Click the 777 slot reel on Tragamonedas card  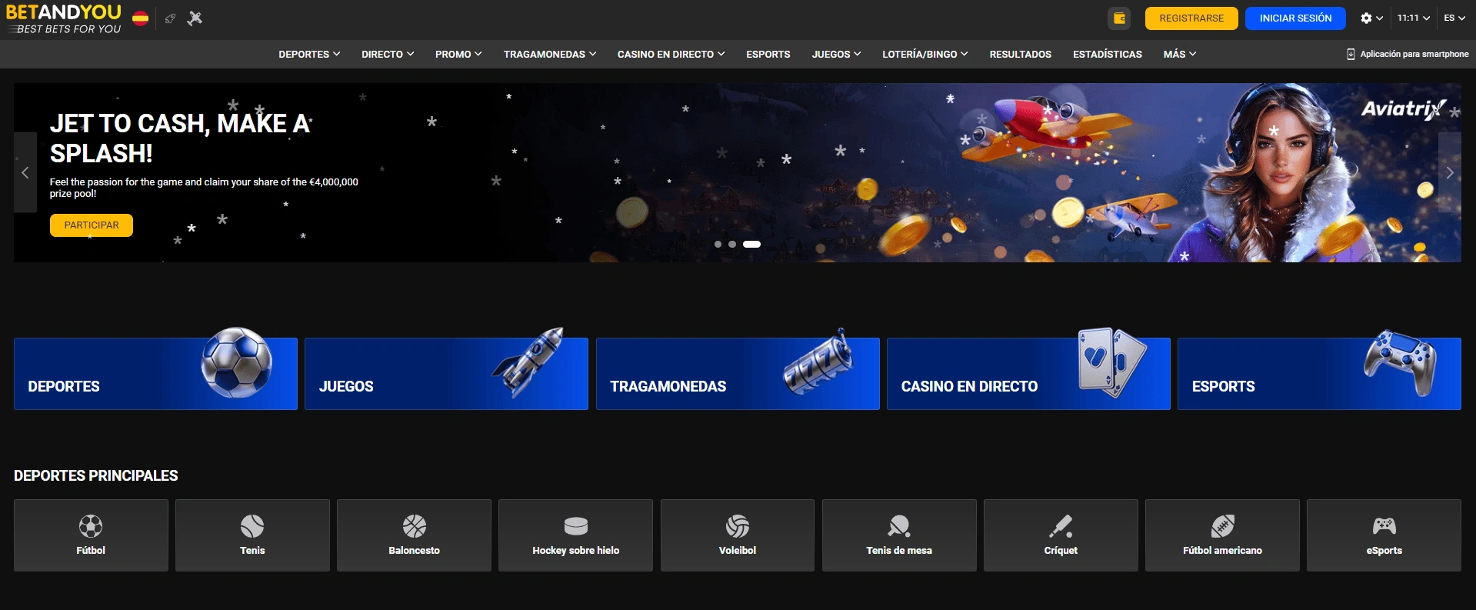pos(818,362)
